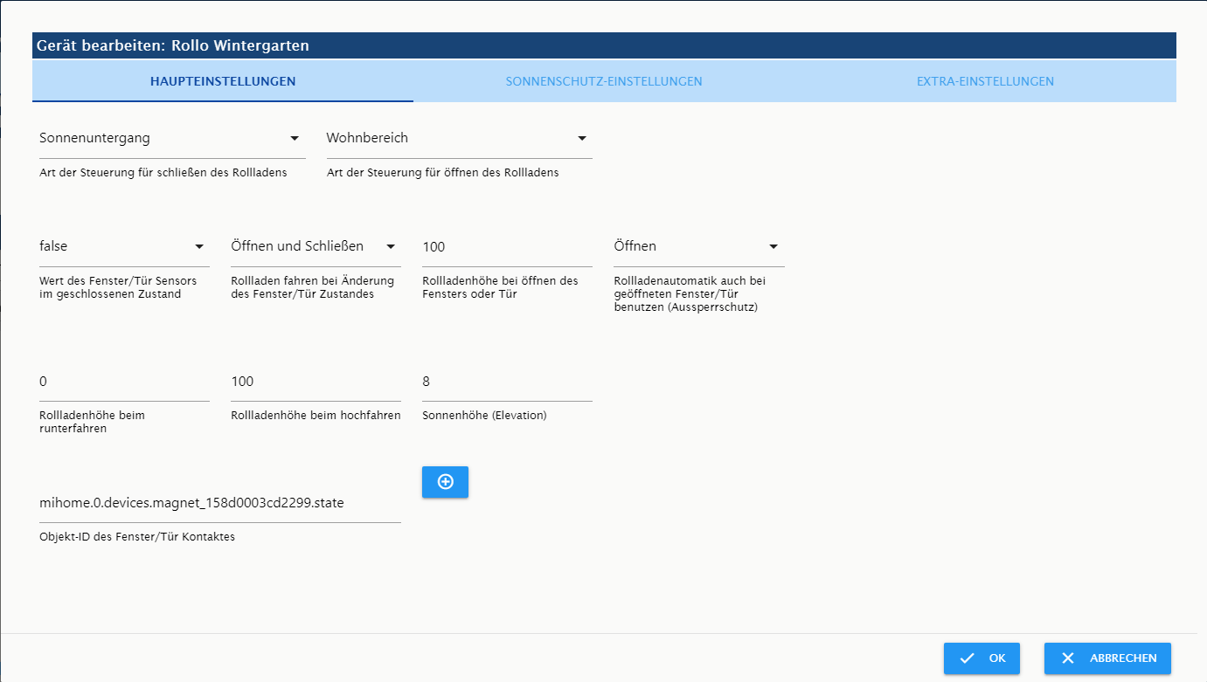Click the Rollladenhöhe beim hochfahren field
1207x682 pixels.
(x=316, y=382)
